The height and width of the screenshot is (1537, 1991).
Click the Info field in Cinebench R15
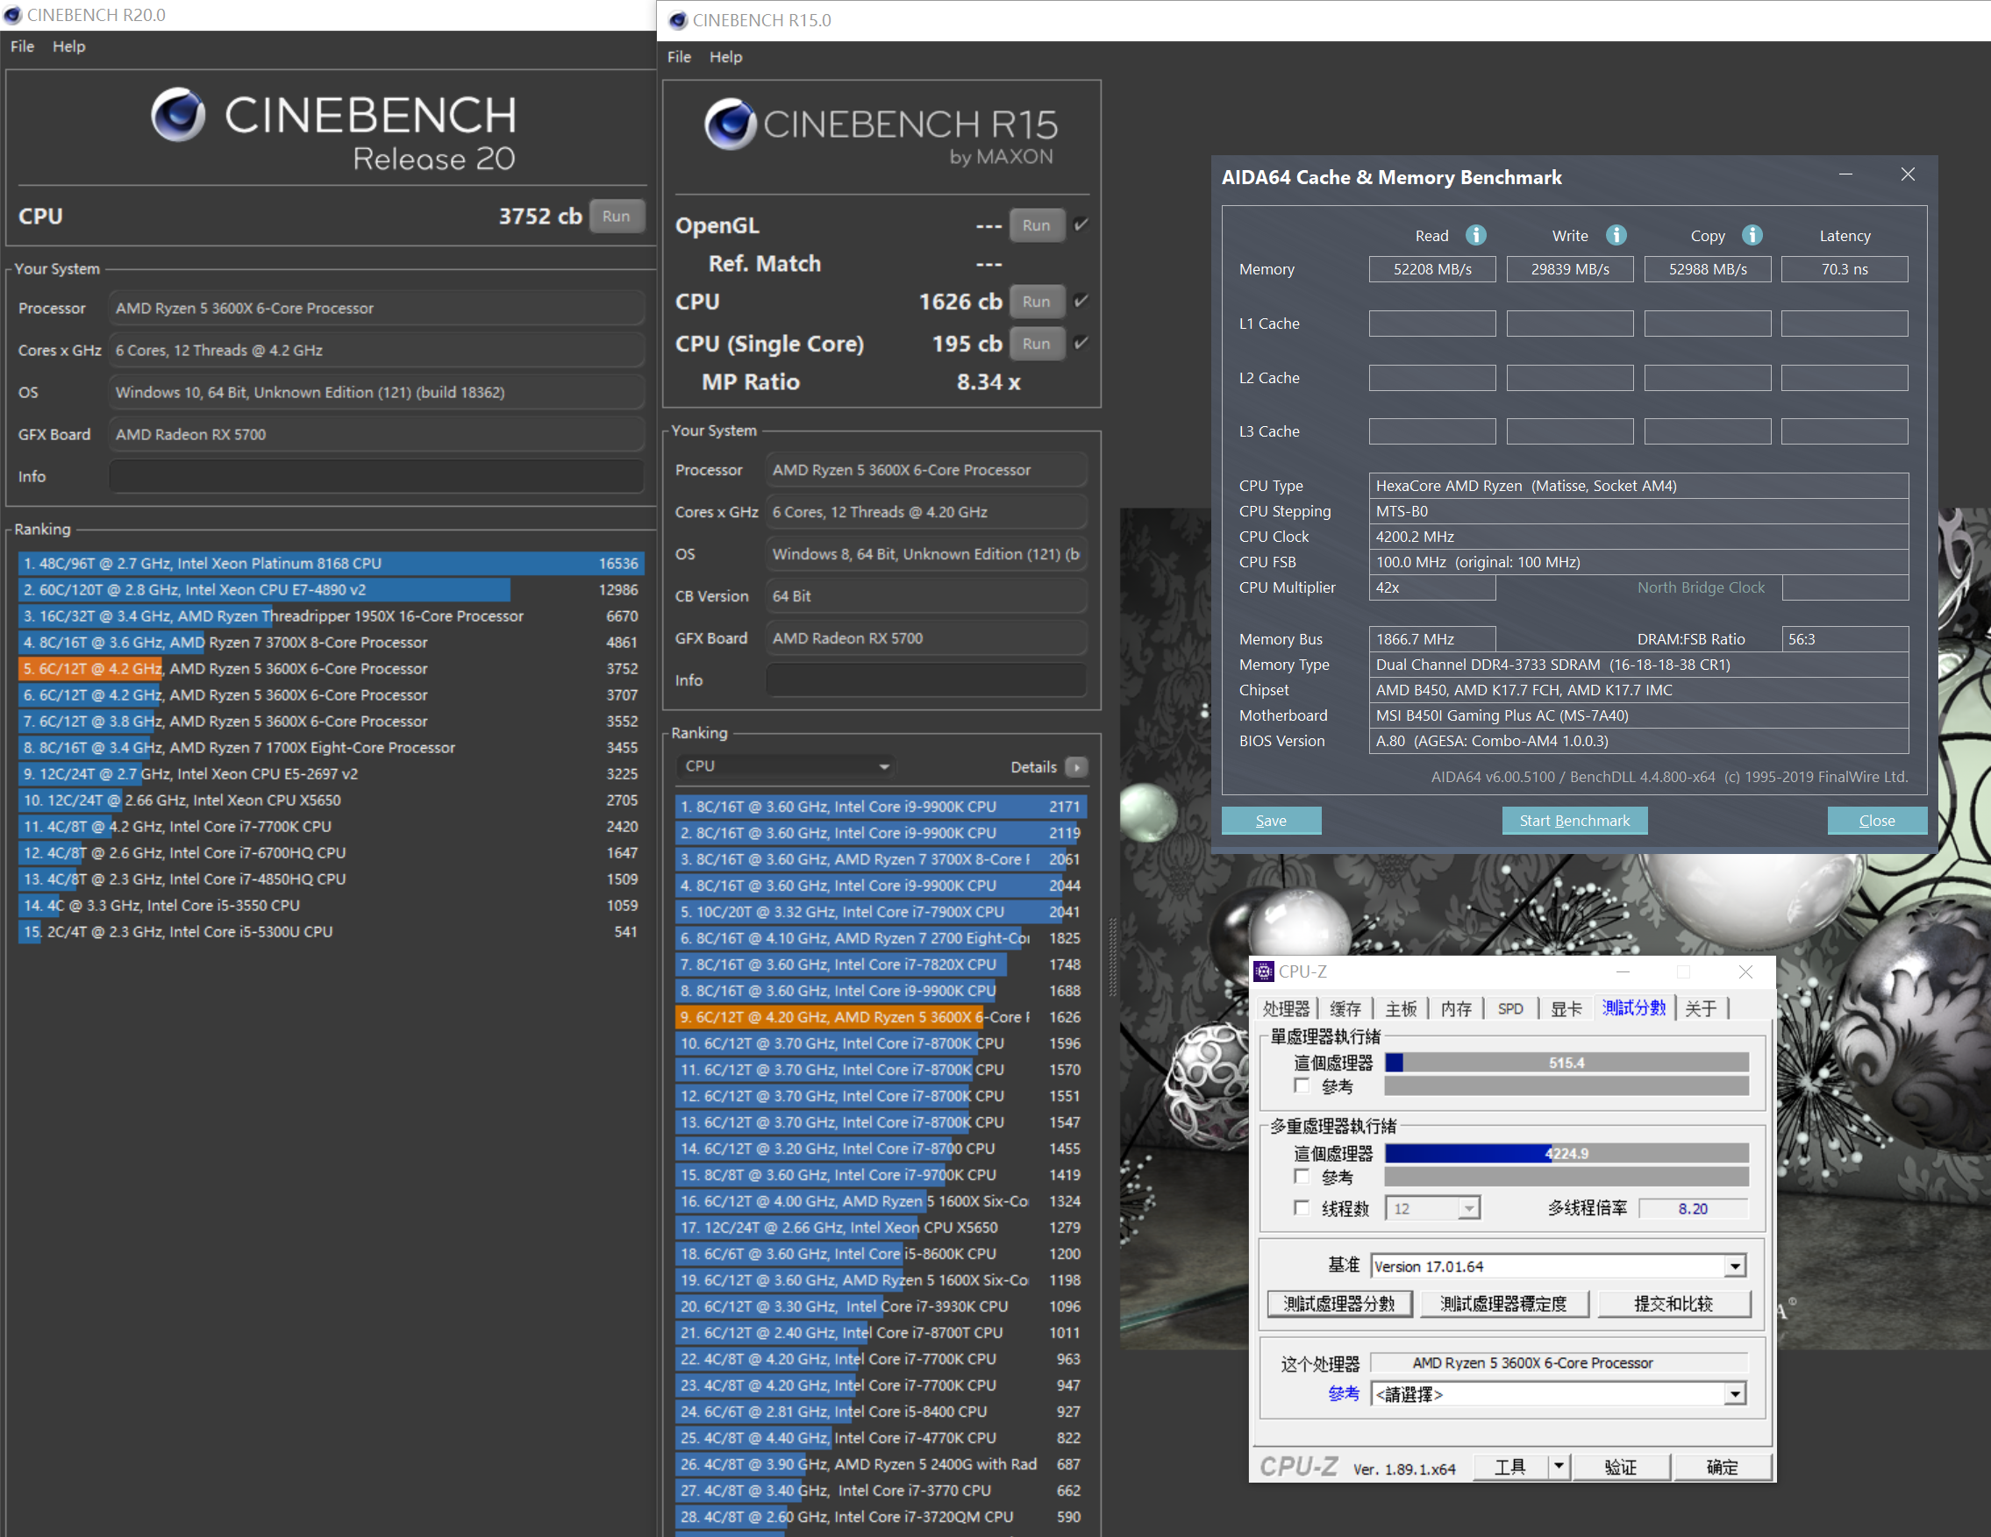click(926, 680)
